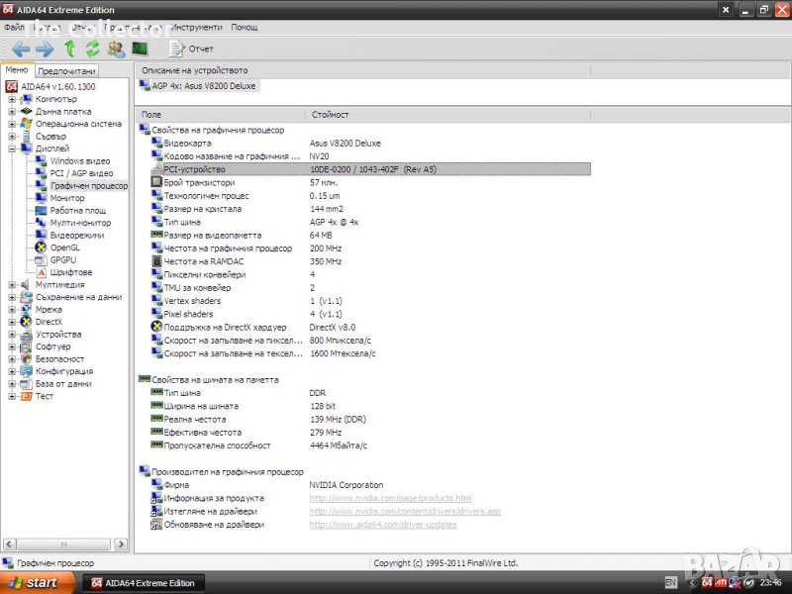Click the Forward arrow toolbar icon
Screen dimensions: 792x594
pyautogui.click(x=45, y=49)
